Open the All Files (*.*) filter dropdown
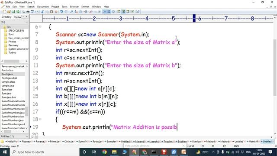 pos(27,136)
